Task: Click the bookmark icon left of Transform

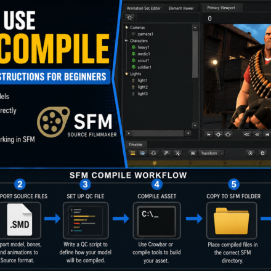Action: click(x=193, y=153)
